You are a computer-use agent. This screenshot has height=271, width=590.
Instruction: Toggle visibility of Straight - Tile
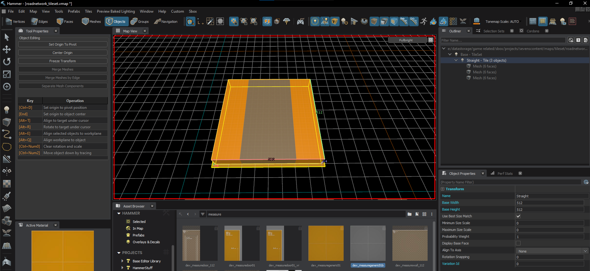[462, 60]
